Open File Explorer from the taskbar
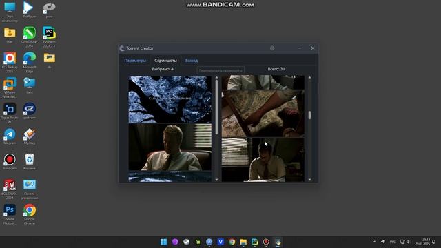The height and width of the screenshot is (248, 441). pyautogui.click(x=243, y=242)
